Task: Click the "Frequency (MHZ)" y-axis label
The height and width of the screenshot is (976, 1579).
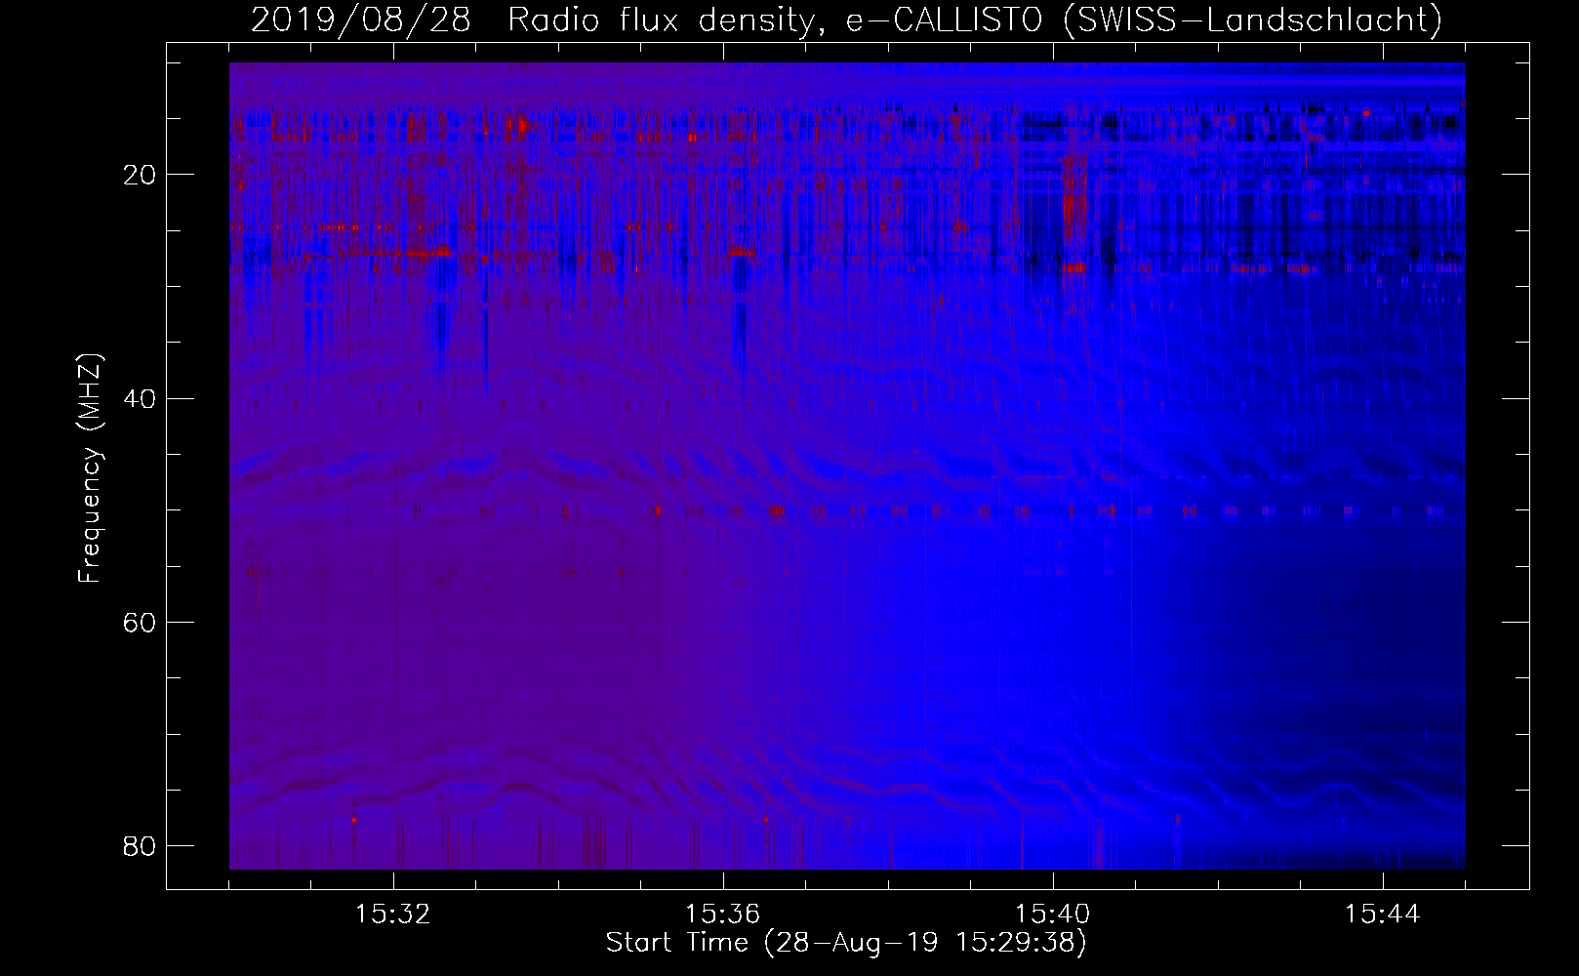Action: 90,469
